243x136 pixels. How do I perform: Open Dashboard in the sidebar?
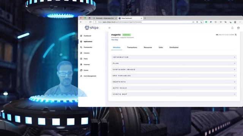tap(87, 36)
